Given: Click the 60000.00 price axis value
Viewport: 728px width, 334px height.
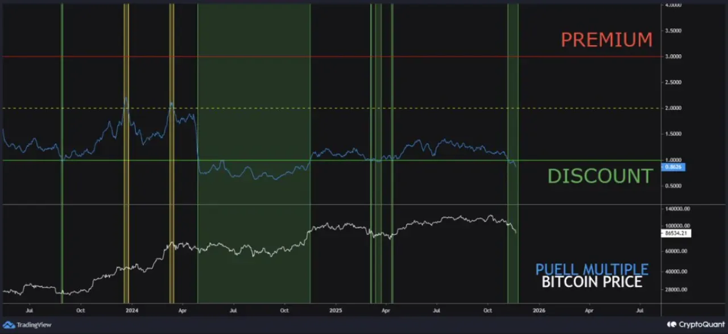Looking at the screenshot, I should click(675, 251).
